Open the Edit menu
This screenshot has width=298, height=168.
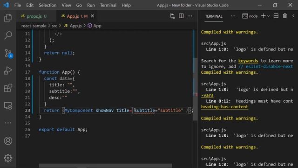pyautogui.click(x=30, y=5)
